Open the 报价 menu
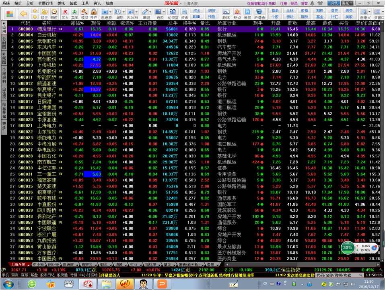385x290 pixels. (x=18, y=3)
